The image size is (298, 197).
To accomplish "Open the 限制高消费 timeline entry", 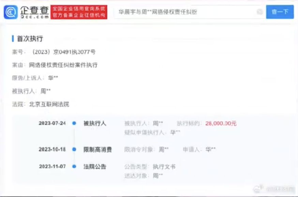I will pos(98,149).
